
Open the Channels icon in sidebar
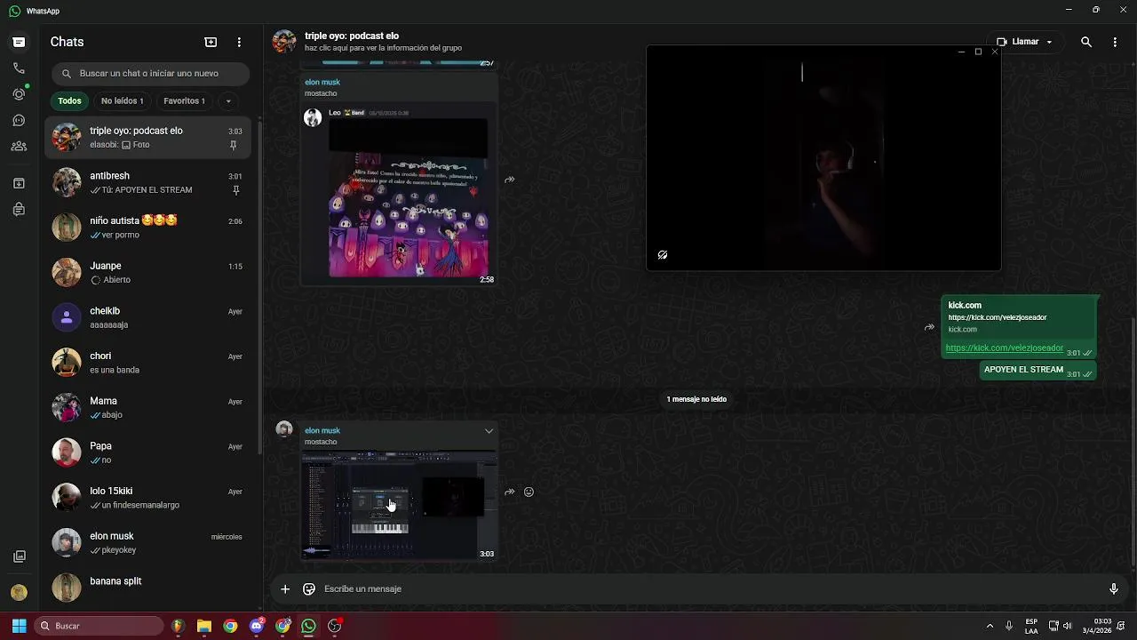tap(19, 120)
